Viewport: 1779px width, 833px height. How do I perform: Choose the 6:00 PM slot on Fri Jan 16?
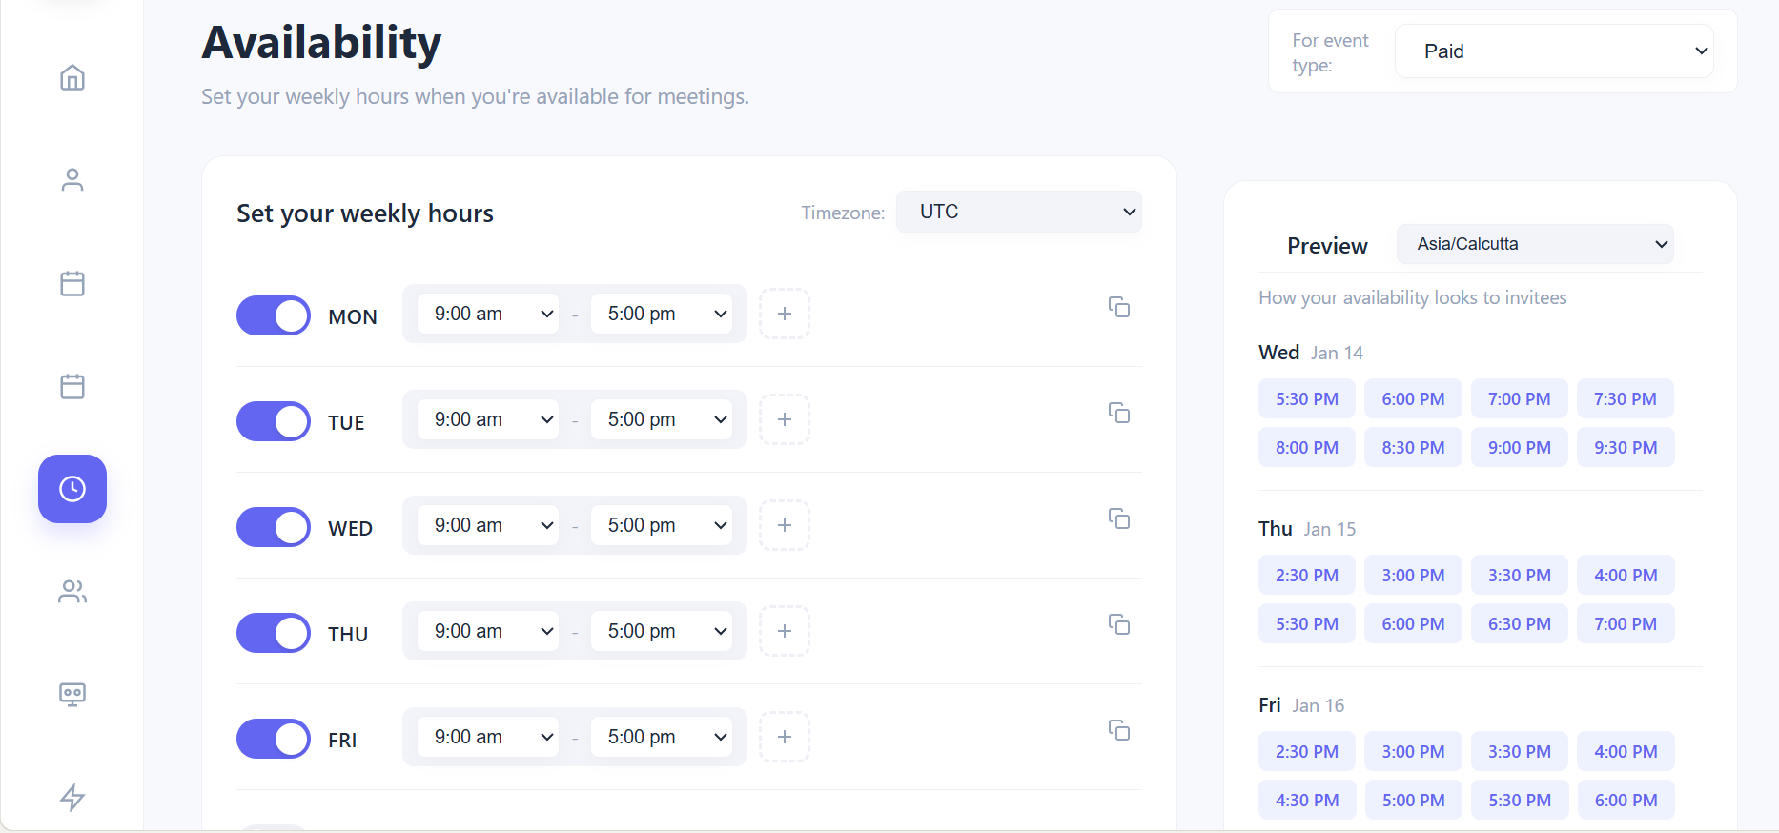pos(1626,801)
